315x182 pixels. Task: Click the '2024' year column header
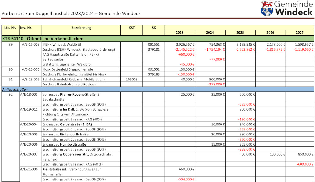click(x=210, y=32)
